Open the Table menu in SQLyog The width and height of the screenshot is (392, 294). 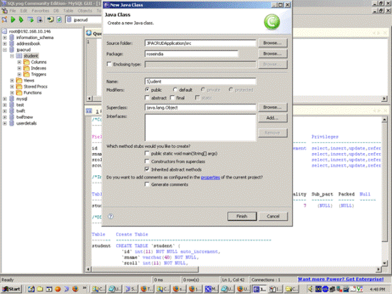tap(68, 11)
